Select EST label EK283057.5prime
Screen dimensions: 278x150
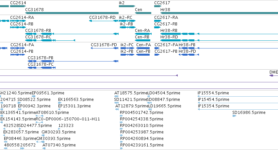(21, 132)
